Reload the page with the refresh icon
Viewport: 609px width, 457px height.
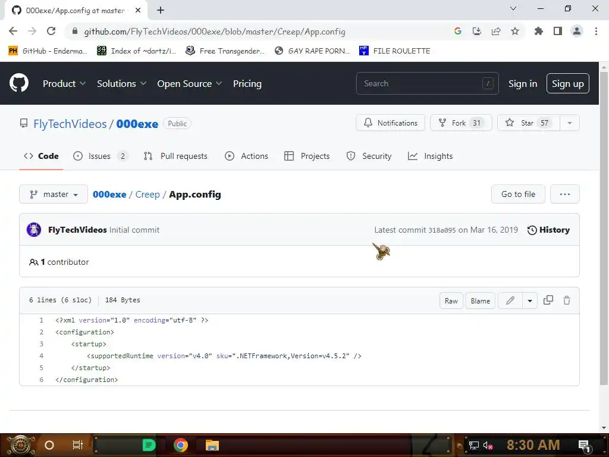click(51, 31)
